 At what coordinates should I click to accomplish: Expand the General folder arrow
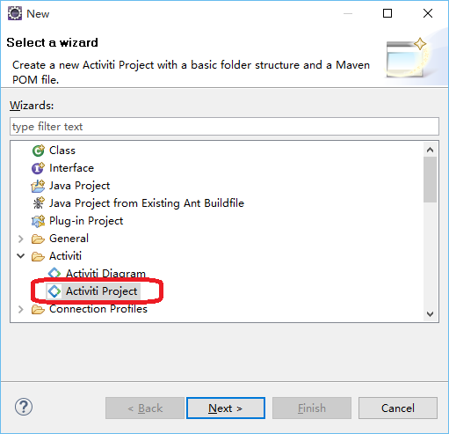(20, 239)
